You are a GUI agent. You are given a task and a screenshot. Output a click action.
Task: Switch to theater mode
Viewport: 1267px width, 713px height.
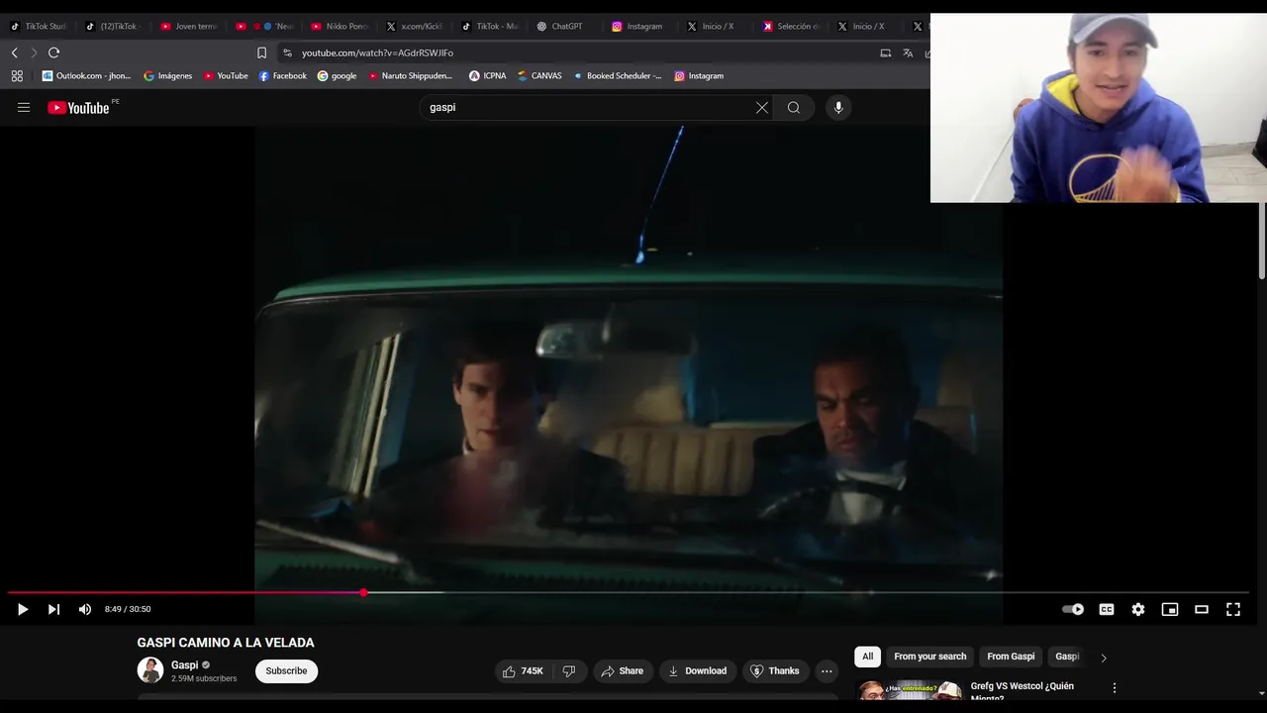(1202, 609)
